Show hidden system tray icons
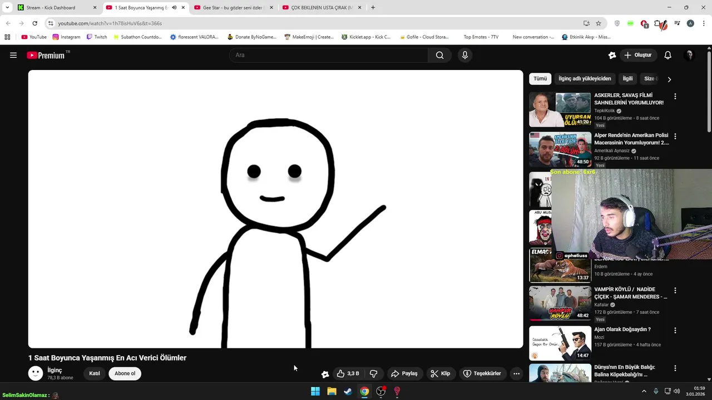 coord(644,391)
